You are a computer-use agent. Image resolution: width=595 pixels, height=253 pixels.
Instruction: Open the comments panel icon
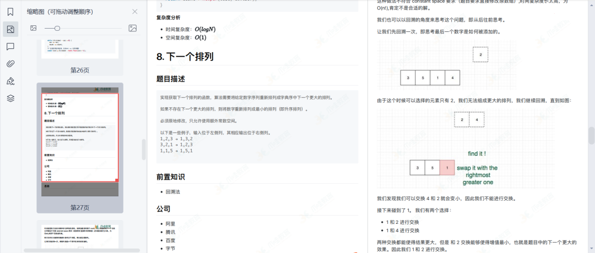tap(10, 47)
